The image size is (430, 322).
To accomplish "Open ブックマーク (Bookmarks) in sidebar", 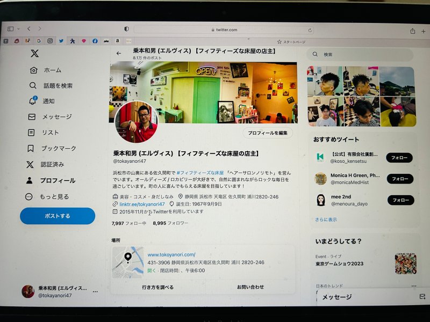I will 52,149.
